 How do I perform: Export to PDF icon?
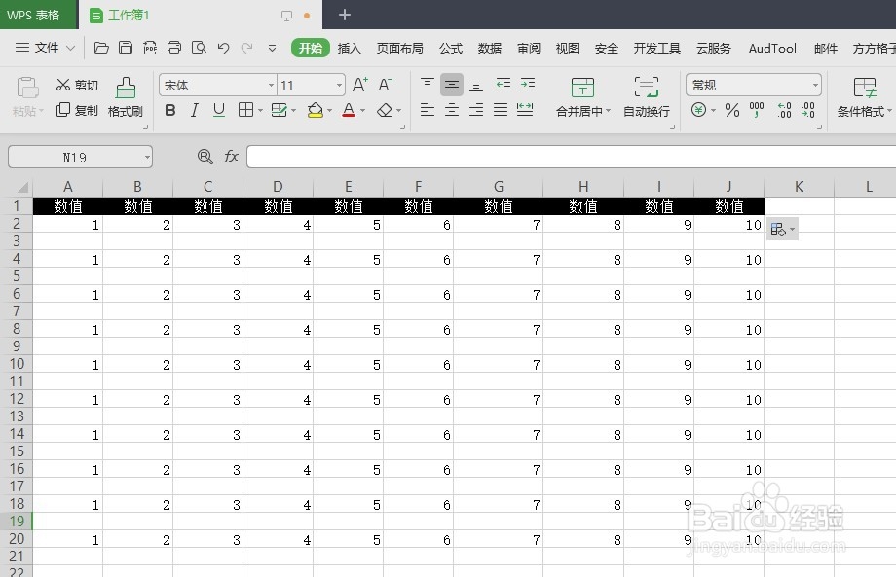point(150,48)
